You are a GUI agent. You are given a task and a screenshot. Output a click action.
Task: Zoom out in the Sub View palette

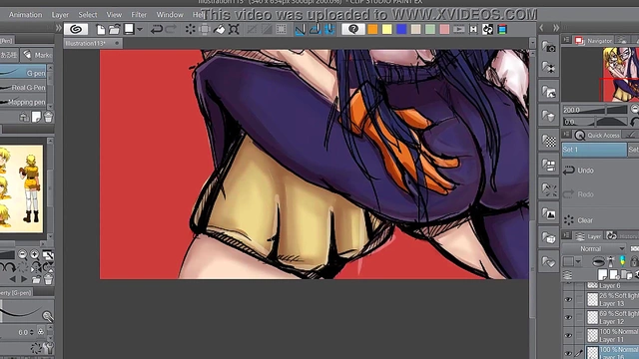tap(22, 255)
